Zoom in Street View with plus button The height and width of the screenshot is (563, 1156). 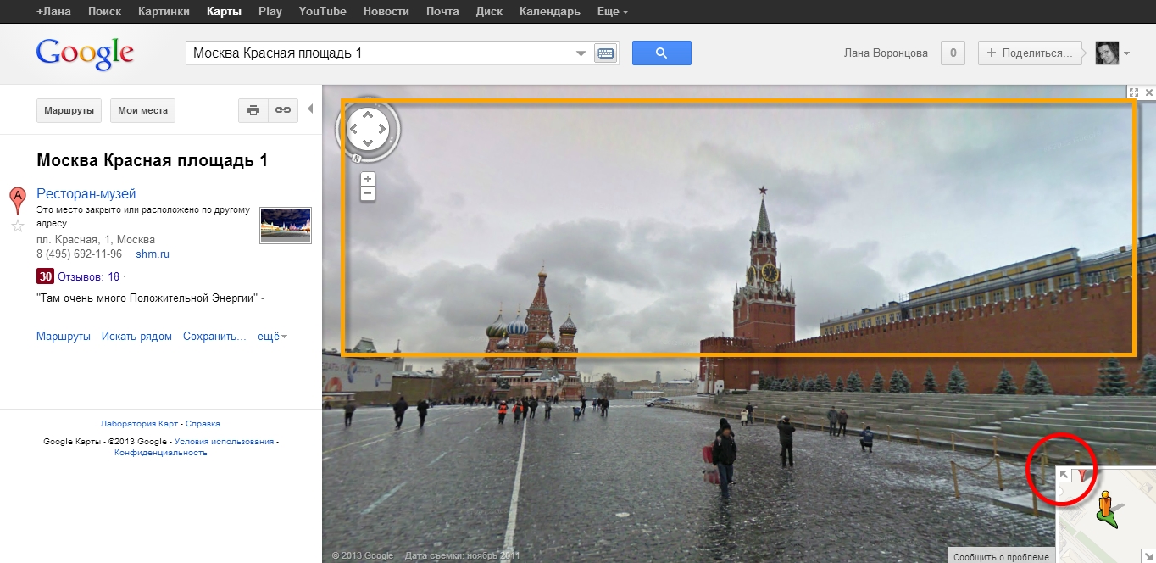[367, 179]
